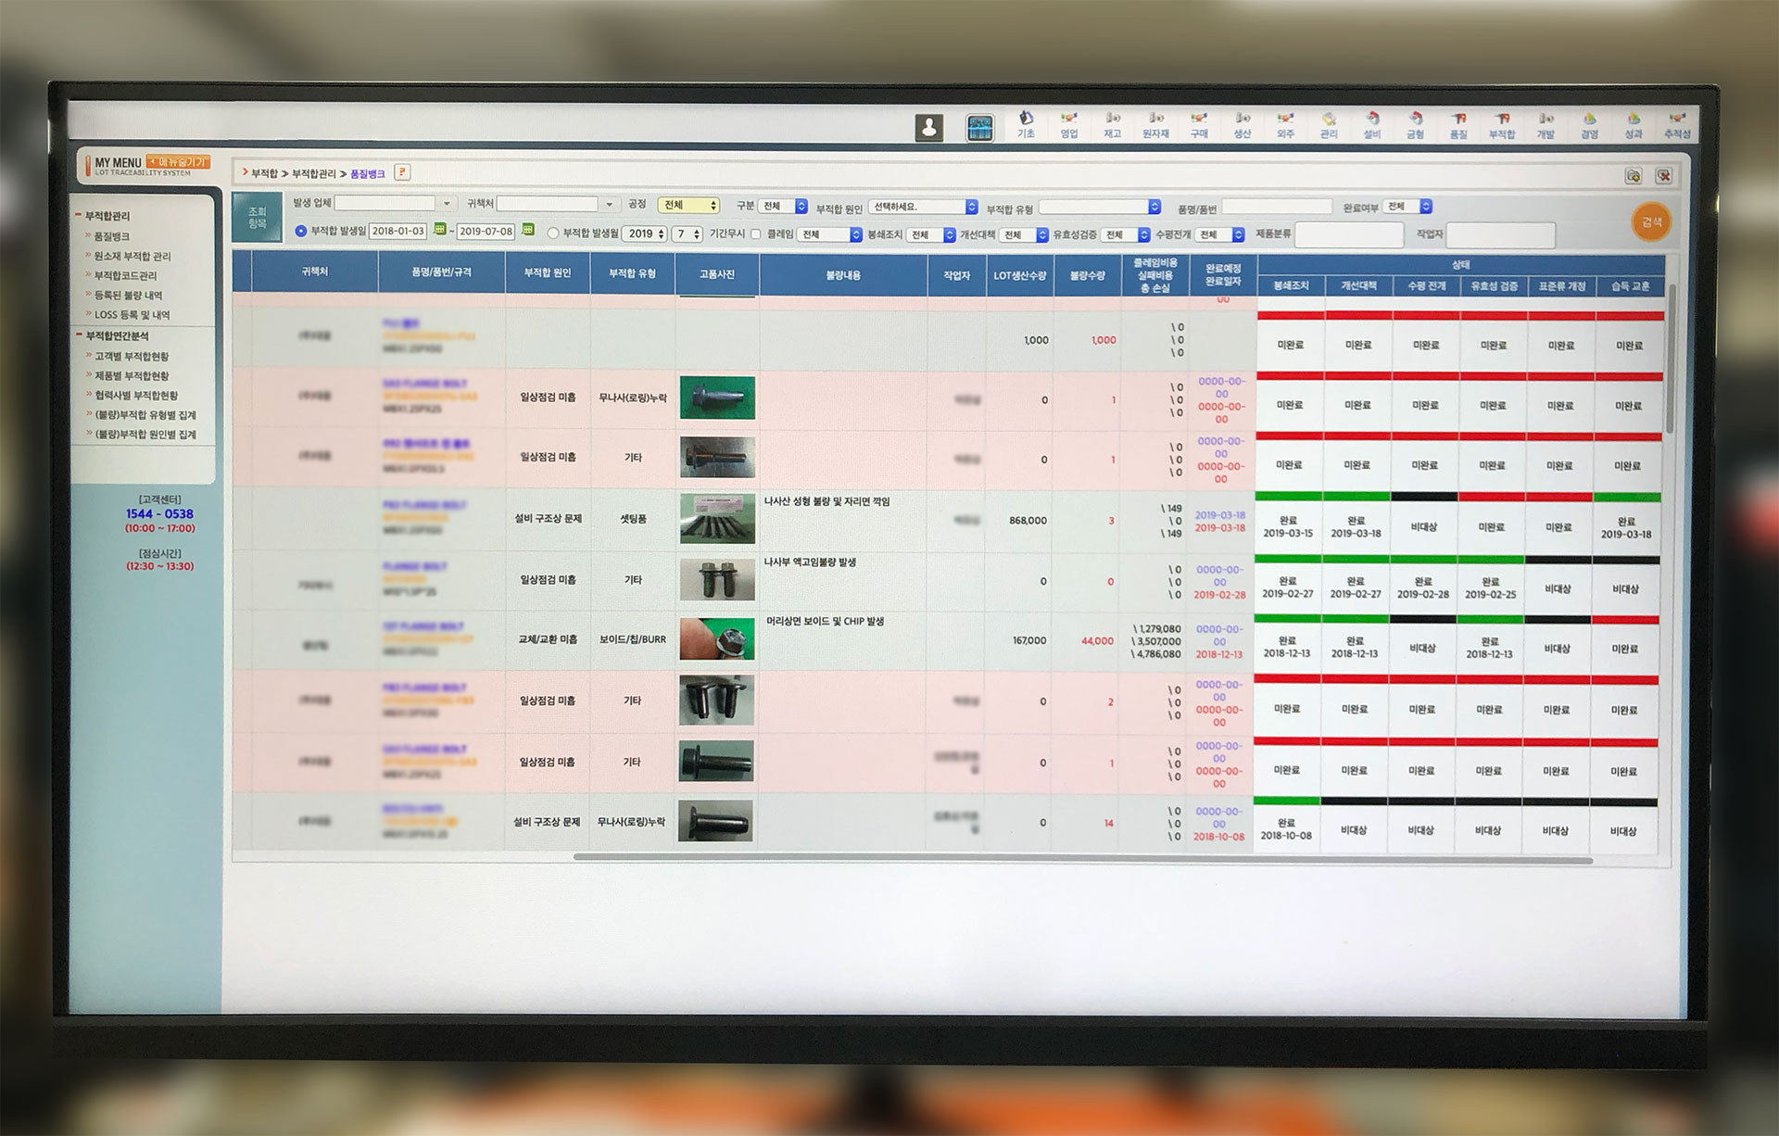Check the 기간무시 checkbox

756,234
